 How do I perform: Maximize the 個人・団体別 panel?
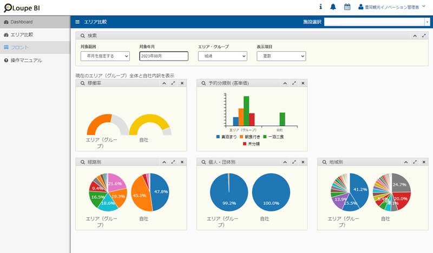point(294,162)
